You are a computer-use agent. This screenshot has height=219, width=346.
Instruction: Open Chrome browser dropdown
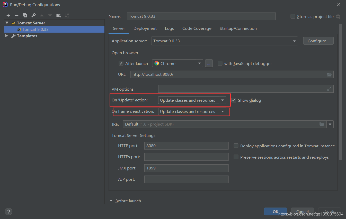tap(178, 63)
